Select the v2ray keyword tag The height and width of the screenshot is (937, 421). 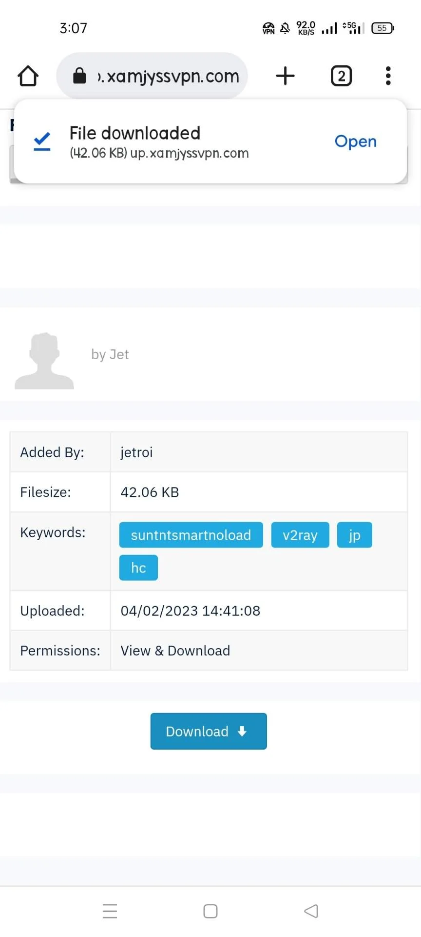300,535
